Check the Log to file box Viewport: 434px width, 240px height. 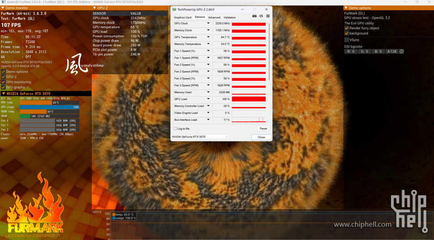[175, 129]
